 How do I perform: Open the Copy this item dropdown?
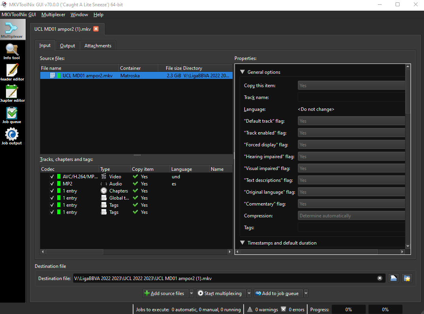pyautogui.click(x=351, y=85)
